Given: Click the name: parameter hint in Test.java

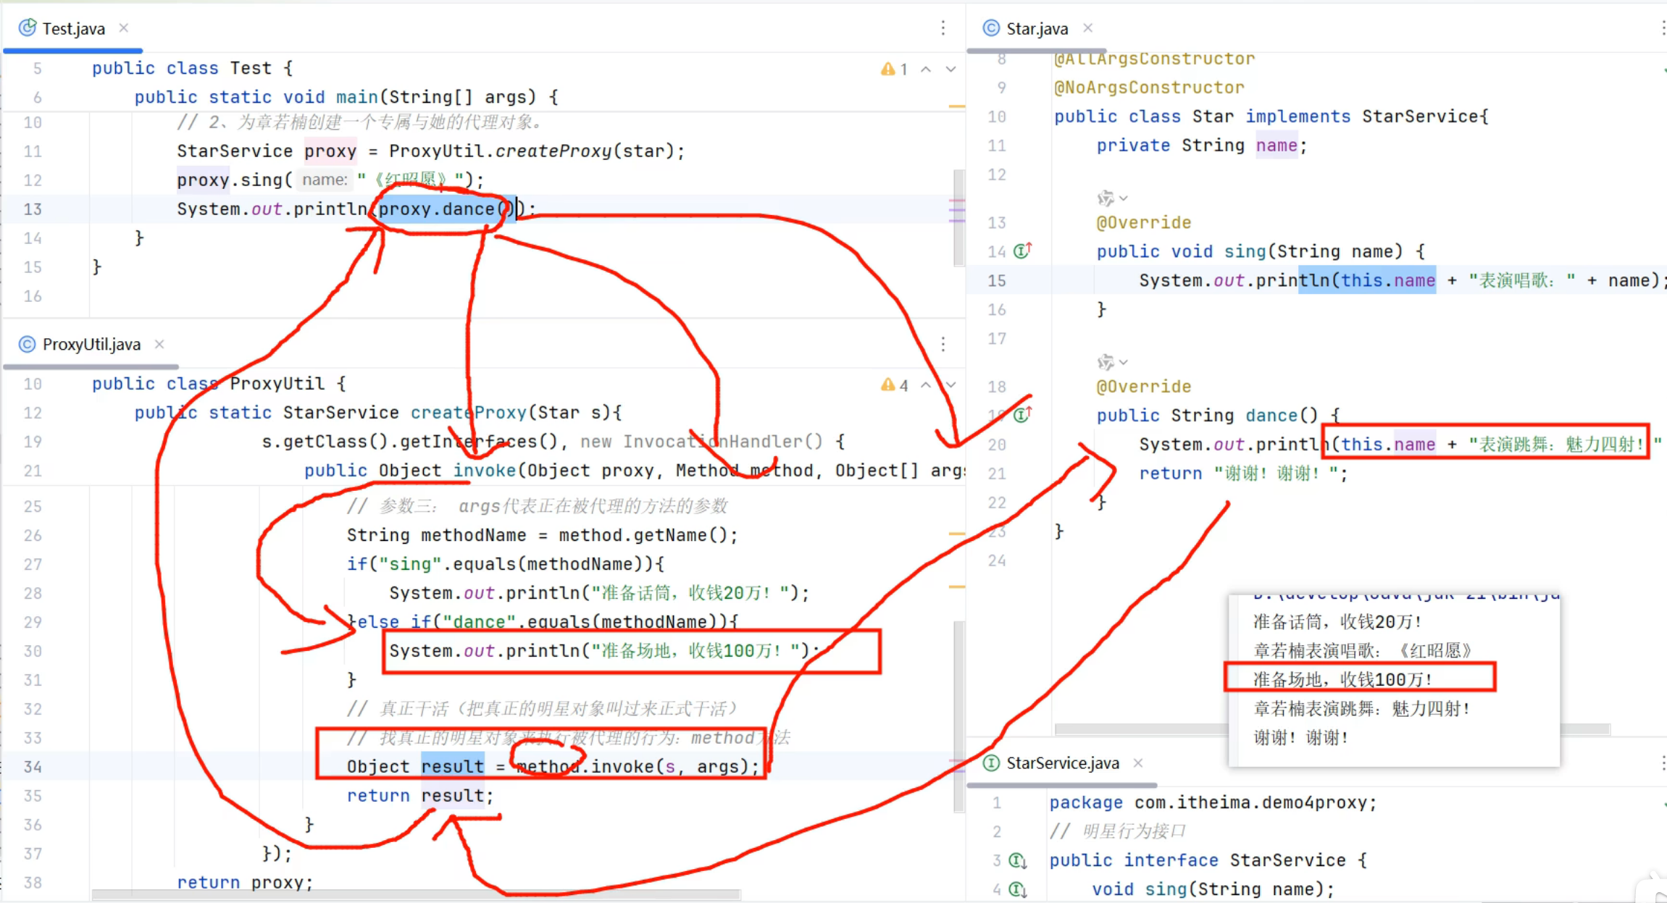Looking at the screenshot, I should [x=325, y=180].
